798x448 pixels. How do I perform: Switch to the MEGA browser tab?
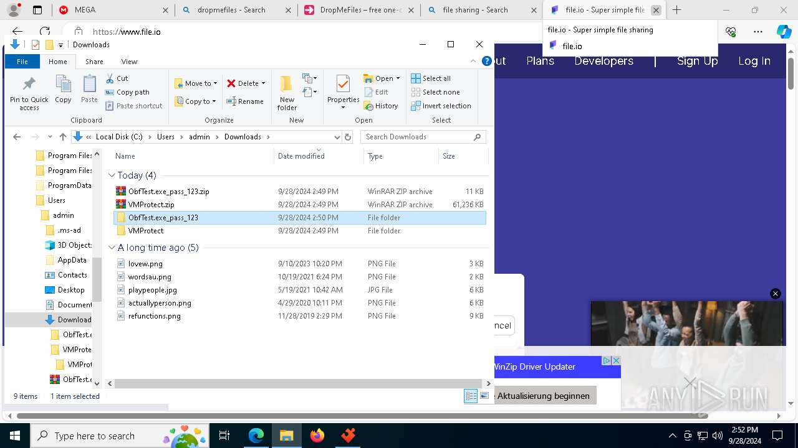click(113, 10)
